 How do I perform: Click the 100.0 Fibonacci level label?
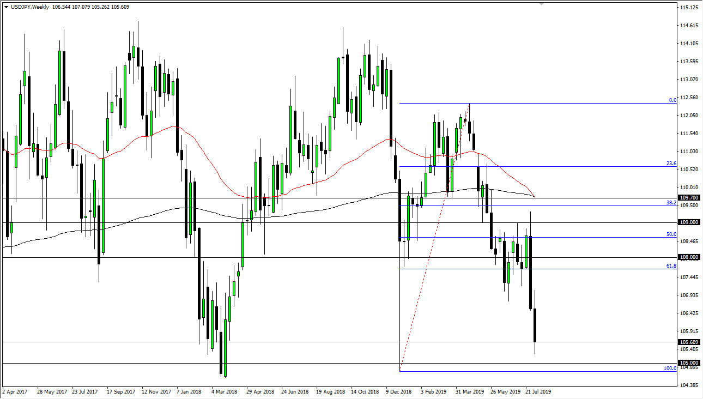tap(670, 368)
